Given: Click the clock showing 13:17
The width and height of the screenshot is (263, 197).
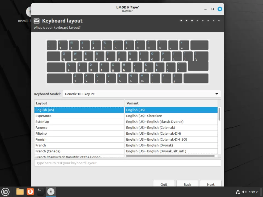Looking at the screenshot, I should pyautogui.click(x=253, y=192).
